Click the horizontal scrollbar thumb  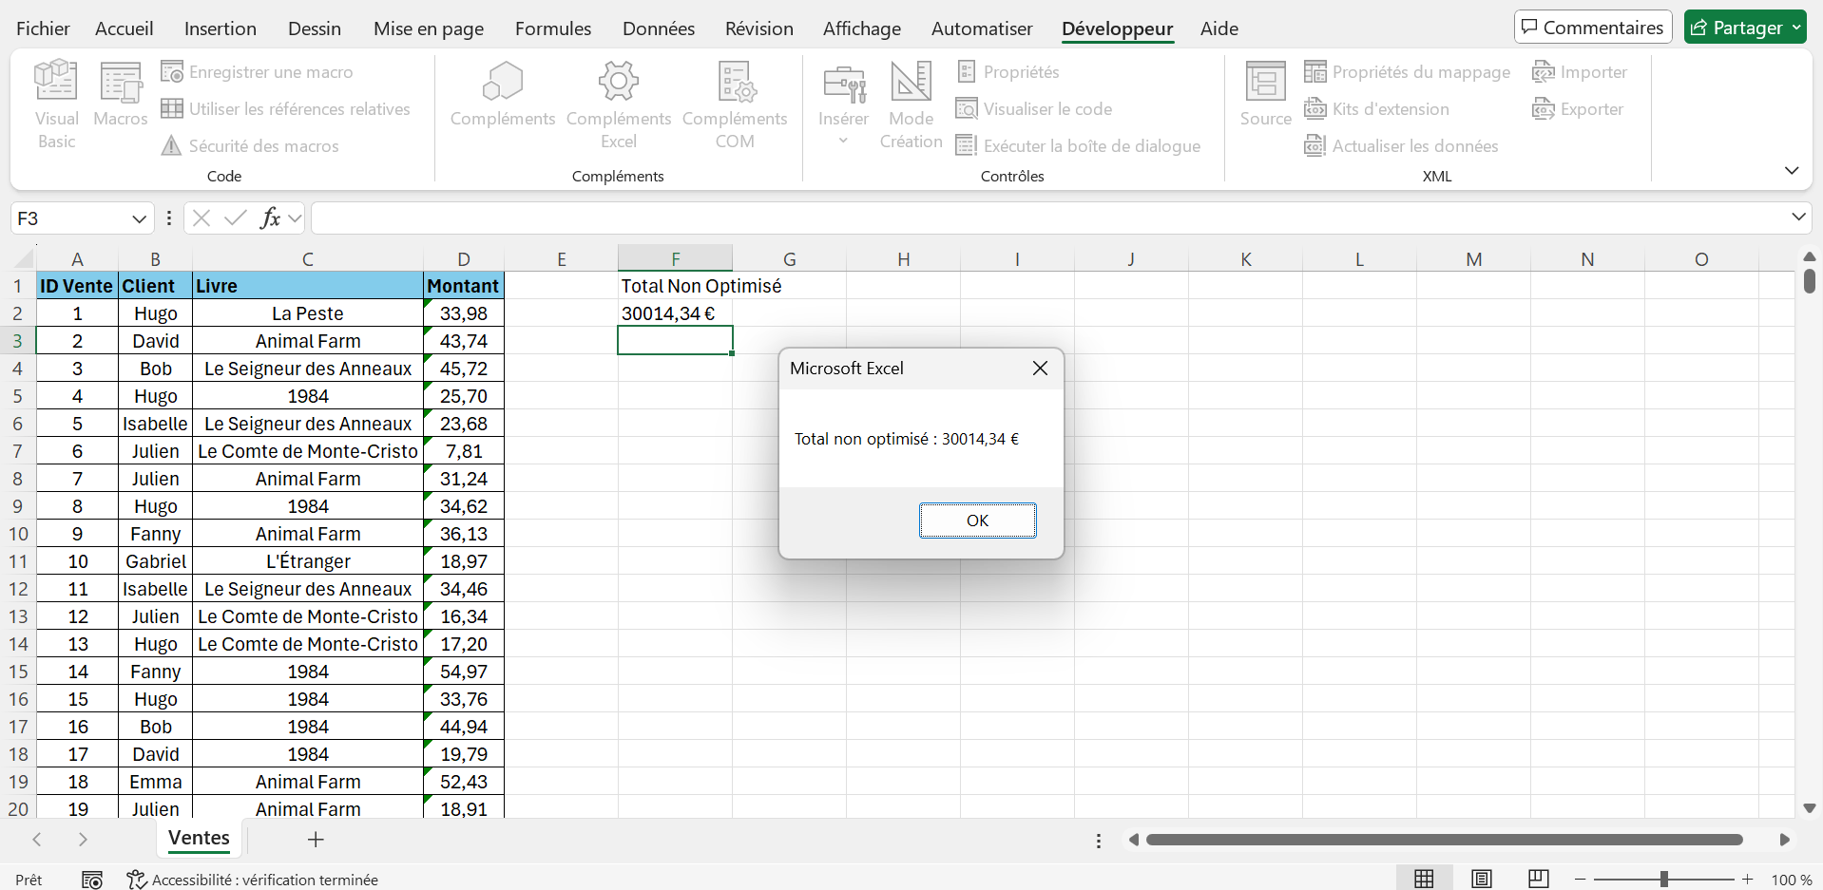pos(1445,840)
